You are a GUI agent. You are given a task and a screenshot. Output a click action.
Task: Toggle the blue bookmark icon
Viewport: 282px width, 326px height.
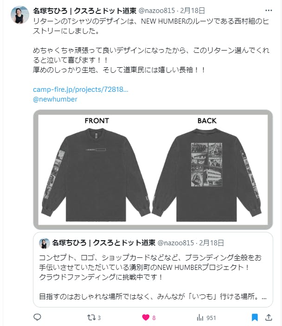(255, 318)
